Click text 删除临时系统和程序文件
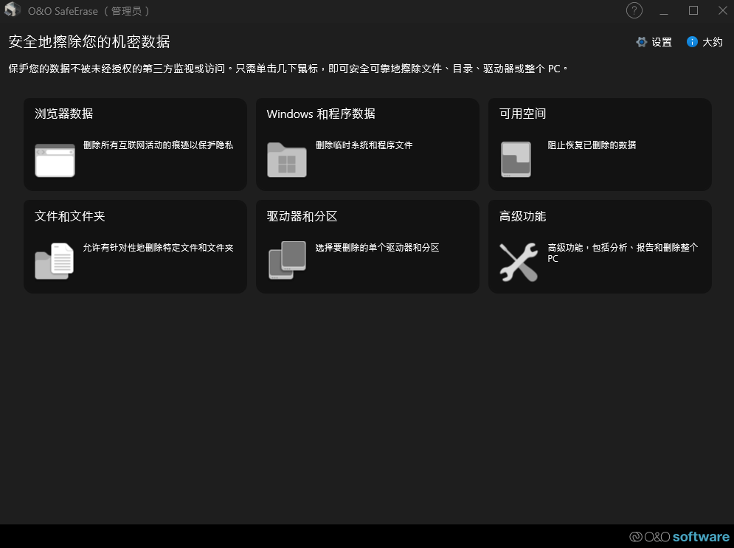 (364, 145)
